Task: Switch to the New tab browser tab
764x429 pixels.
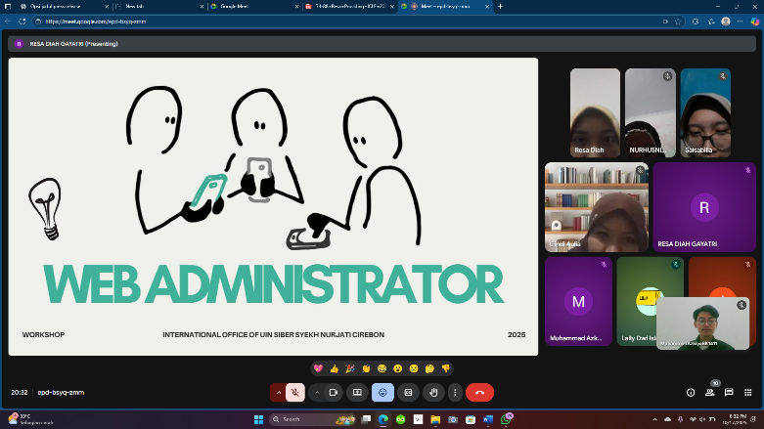Action: click(x=159, y=6)
